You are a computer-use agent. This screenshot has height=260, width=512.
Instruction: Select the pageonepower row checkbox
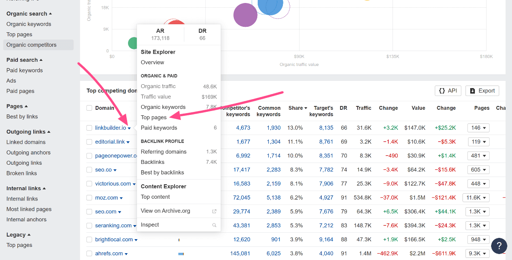(x=89, y=156)
